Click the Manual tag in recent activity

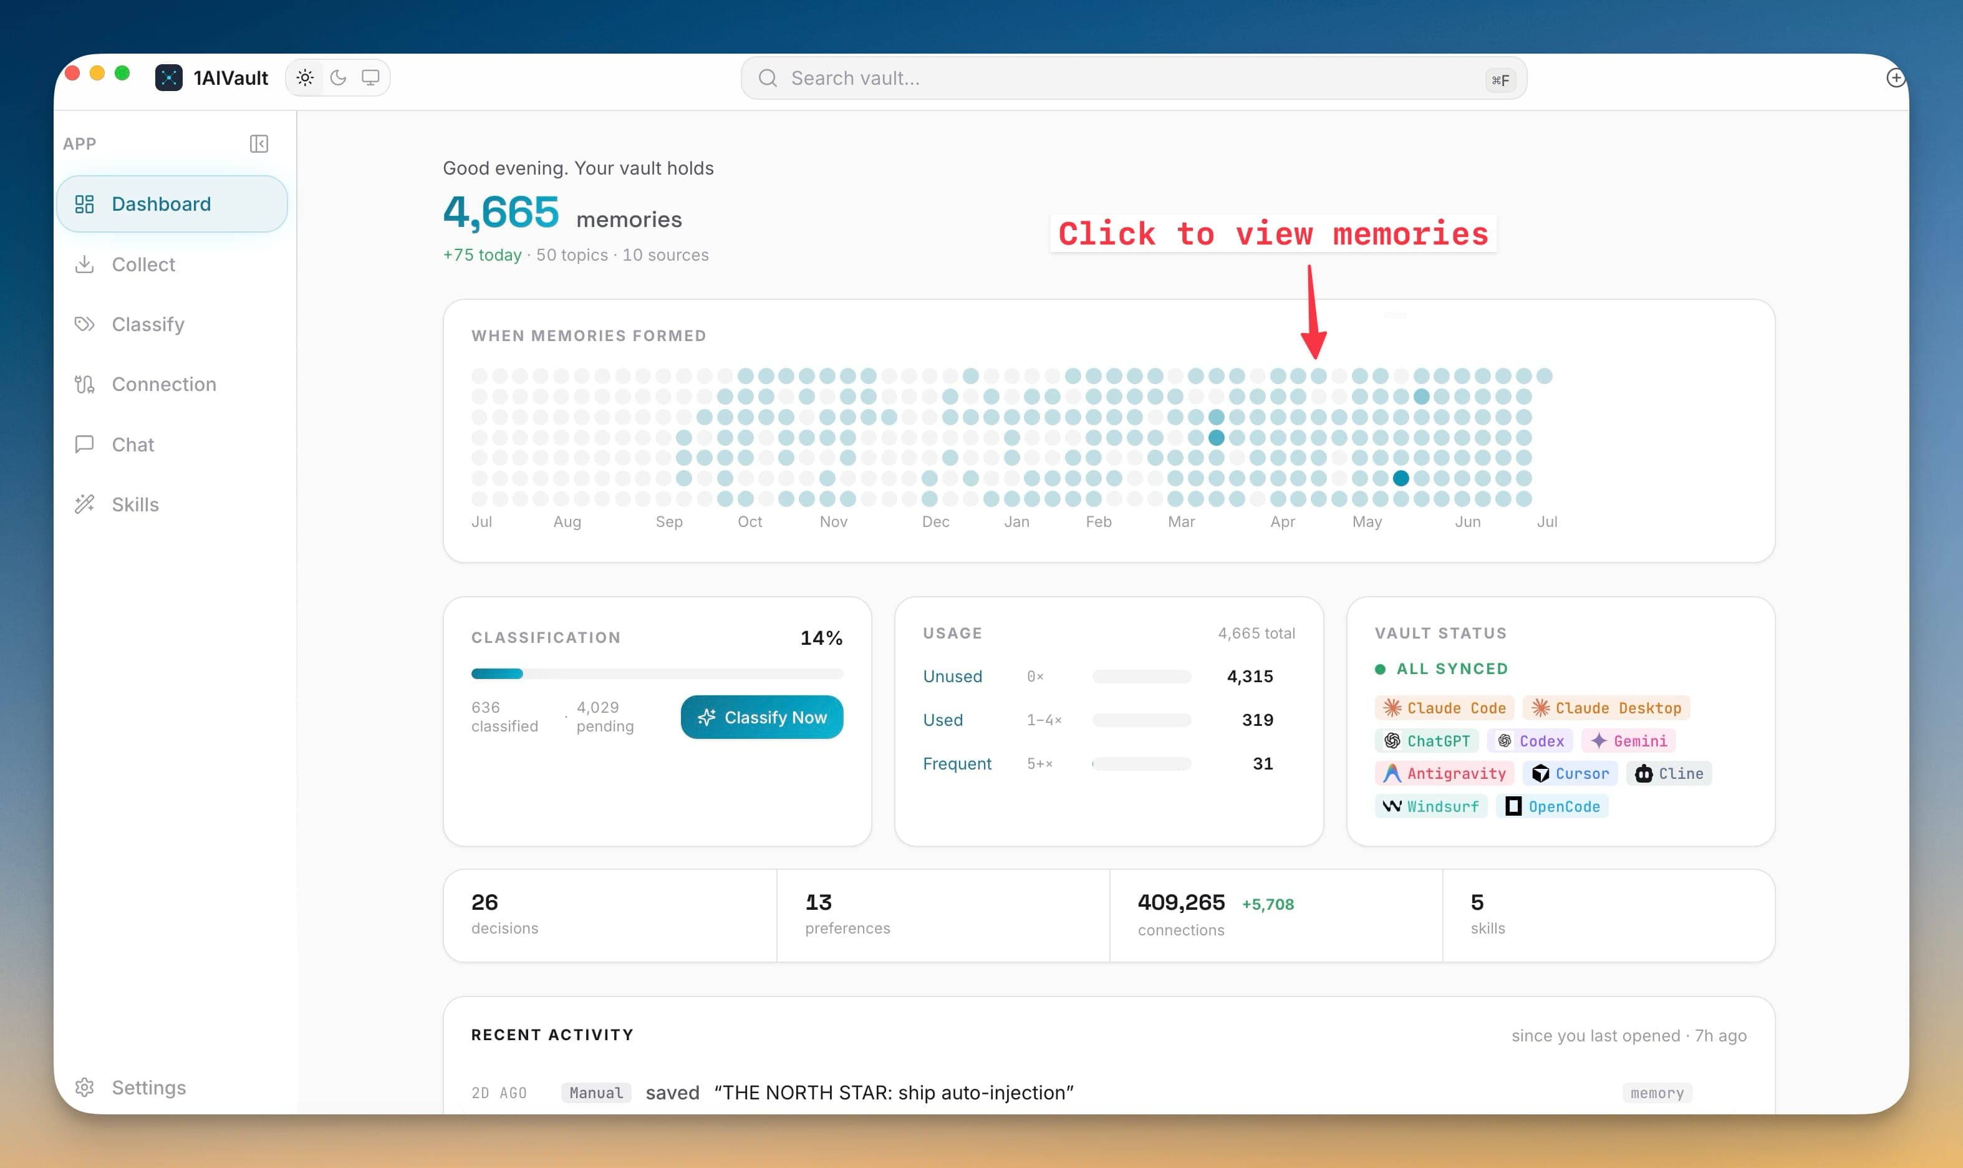596,1093
